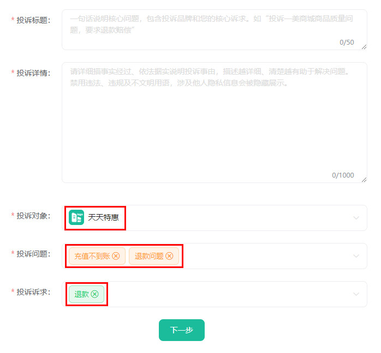Click the 0/50 character counter
Image resolution: width=381 pixels, height=353 pixels.
tap(347, 42)
